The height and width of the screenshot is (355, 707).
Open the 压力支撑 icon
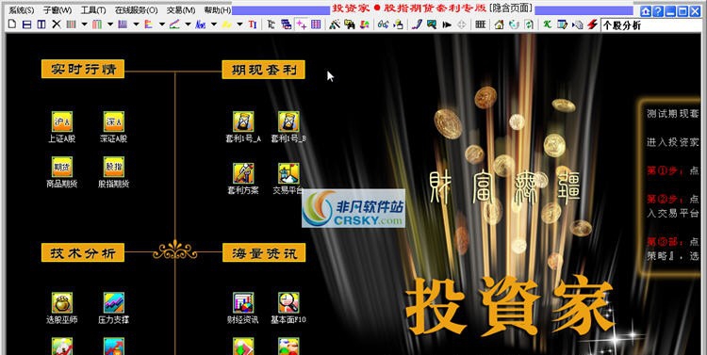click(x=114, y=302)
